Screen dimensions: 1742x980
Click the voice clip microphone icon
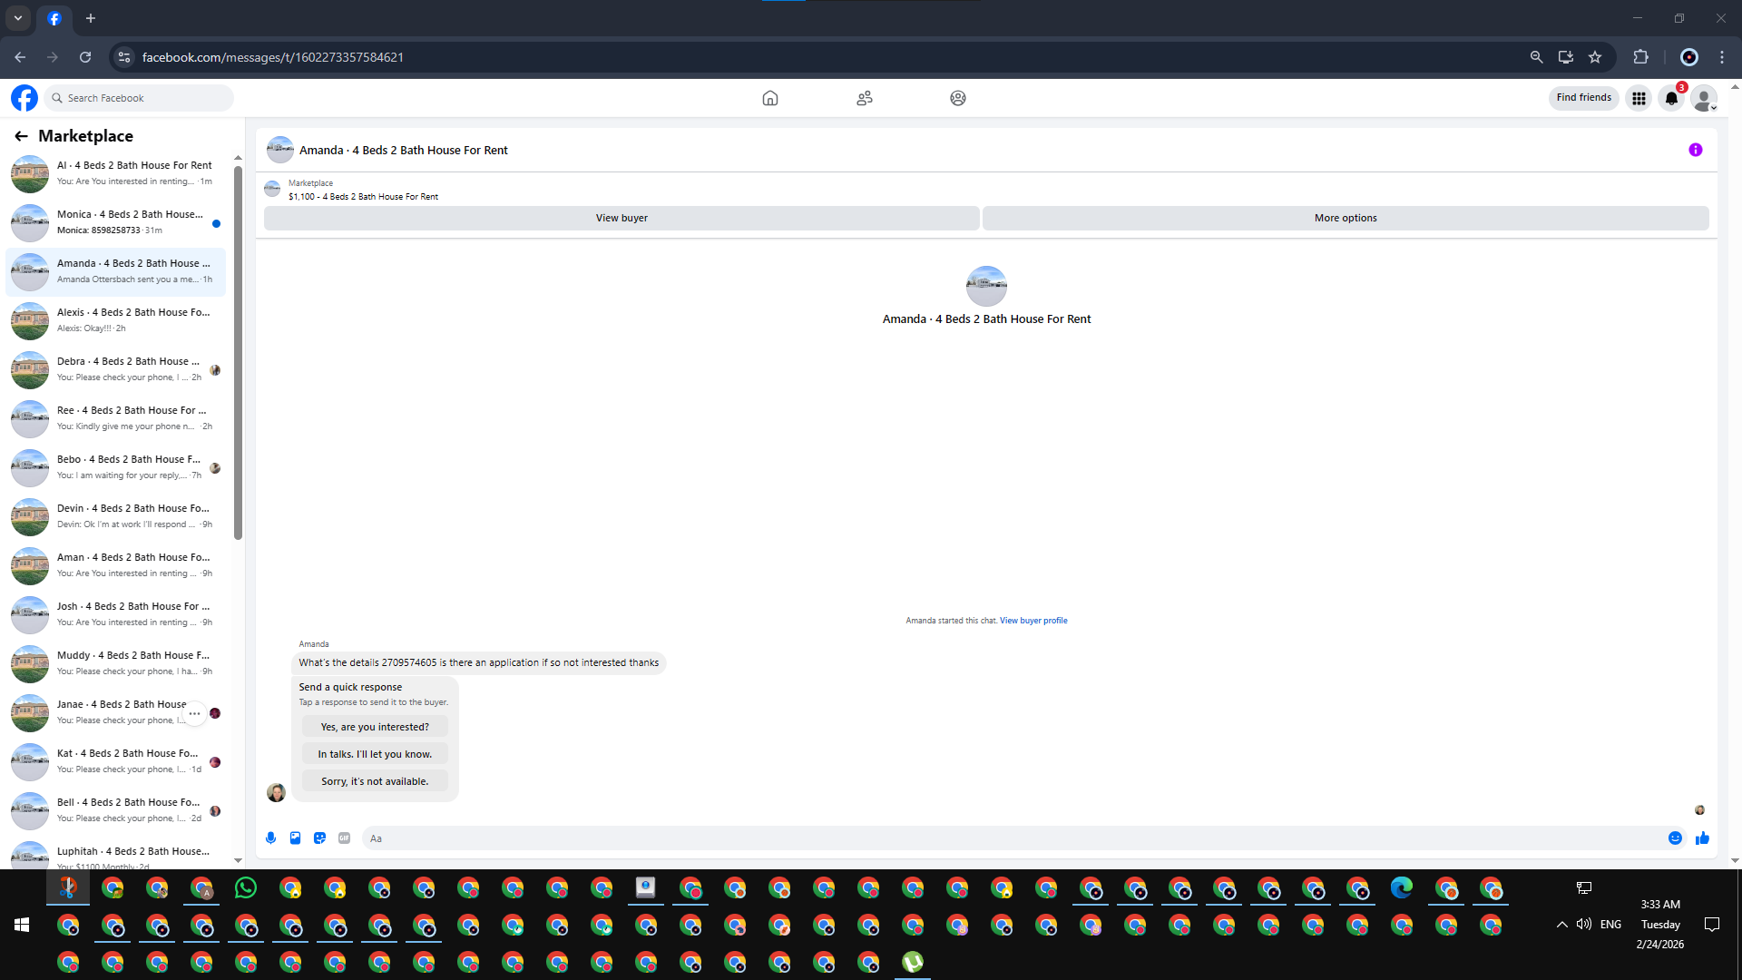tap(270, 838)
